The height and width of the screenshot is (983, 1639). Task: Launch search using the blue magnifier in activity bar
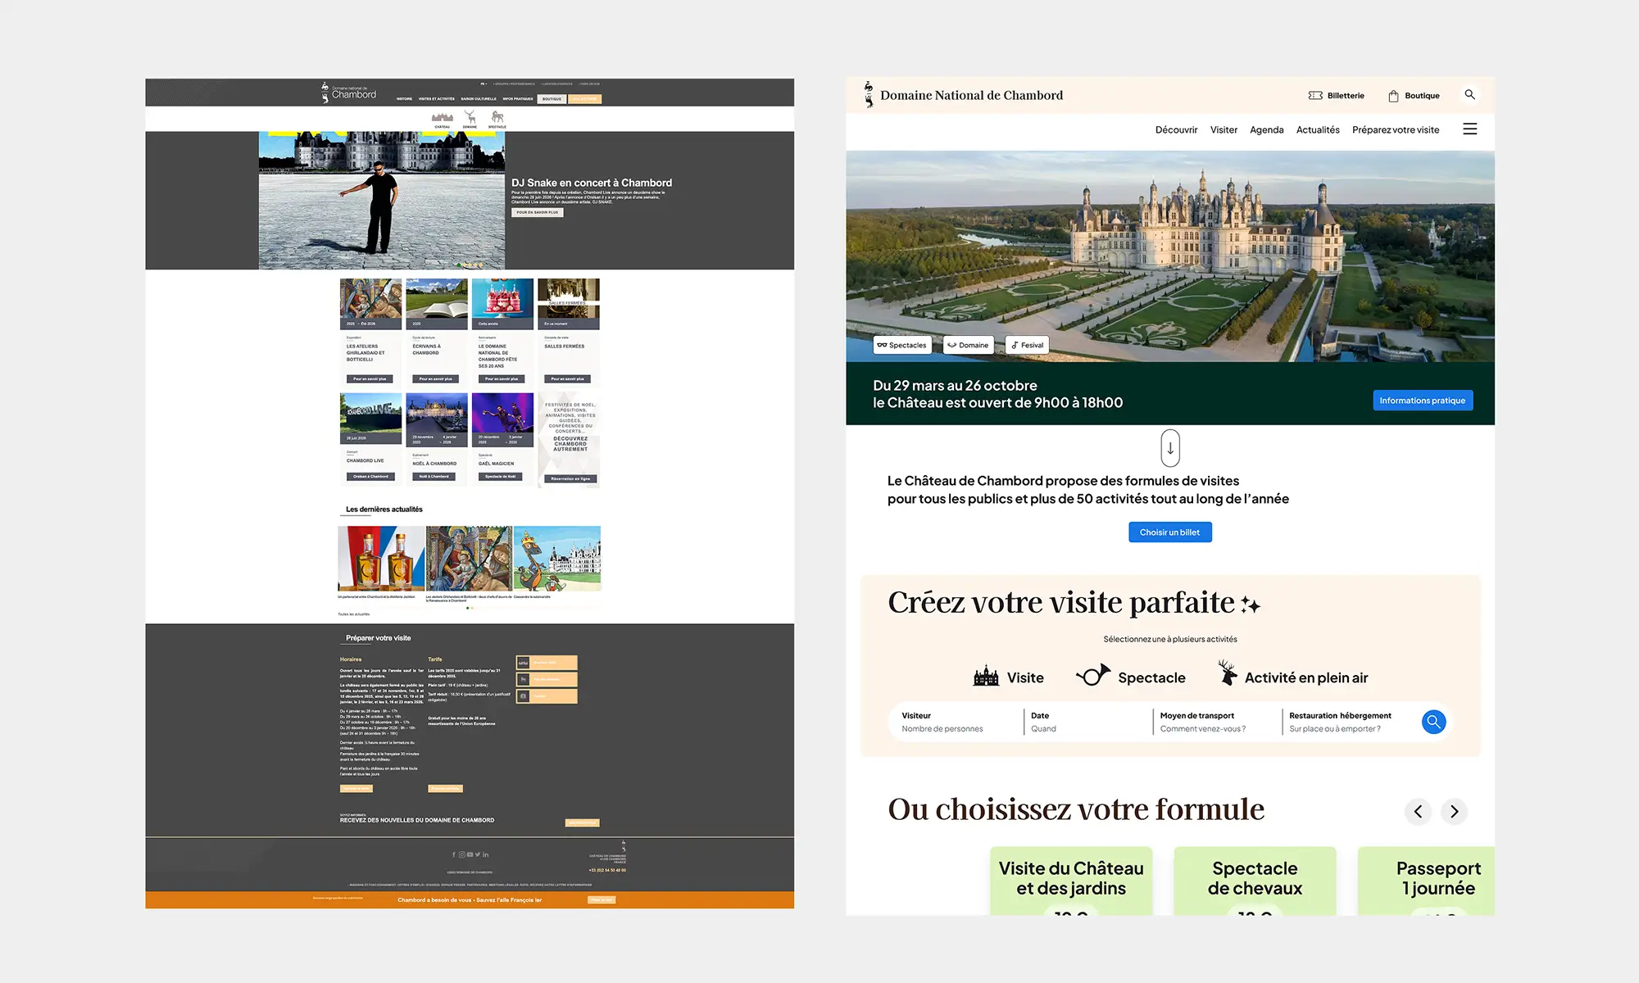(x=1433, y=722)
